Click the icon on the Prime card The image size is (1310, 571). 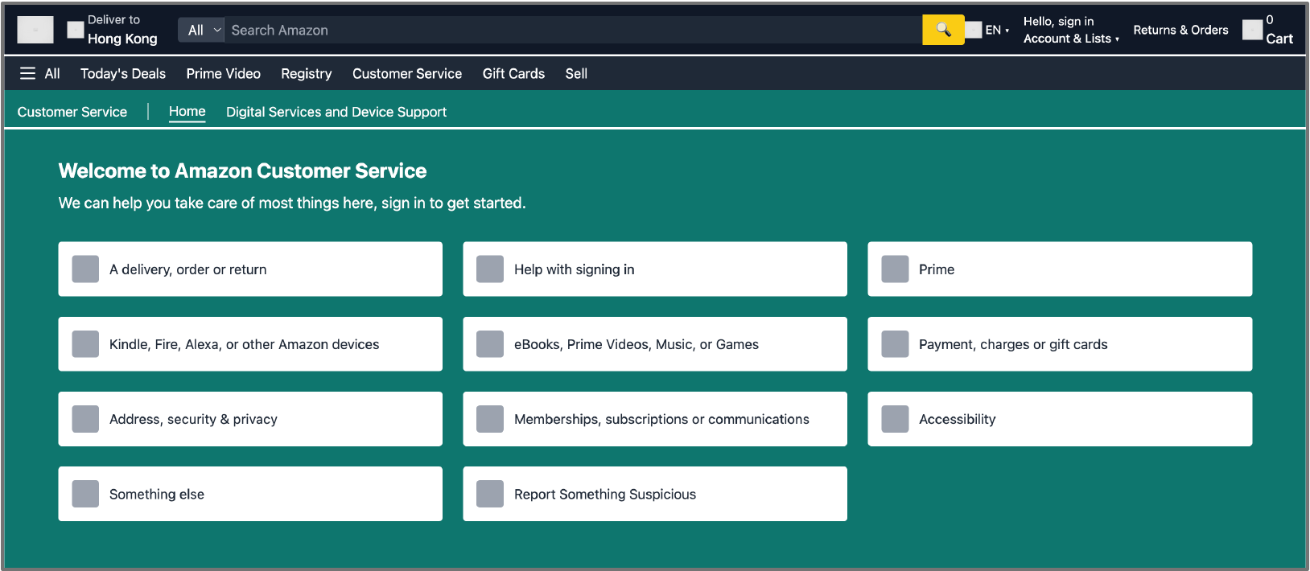pos(895,269)
